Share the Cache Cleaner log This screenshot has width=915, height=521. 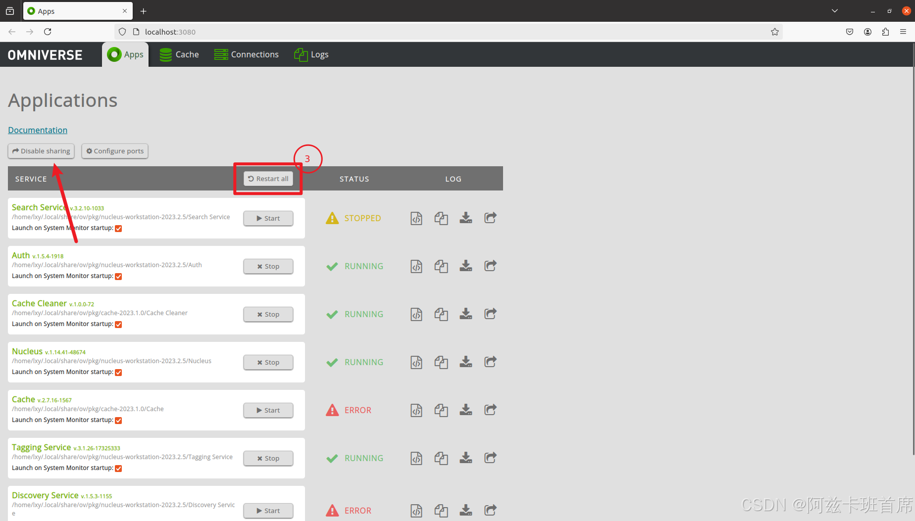click(x=490, y=314)
